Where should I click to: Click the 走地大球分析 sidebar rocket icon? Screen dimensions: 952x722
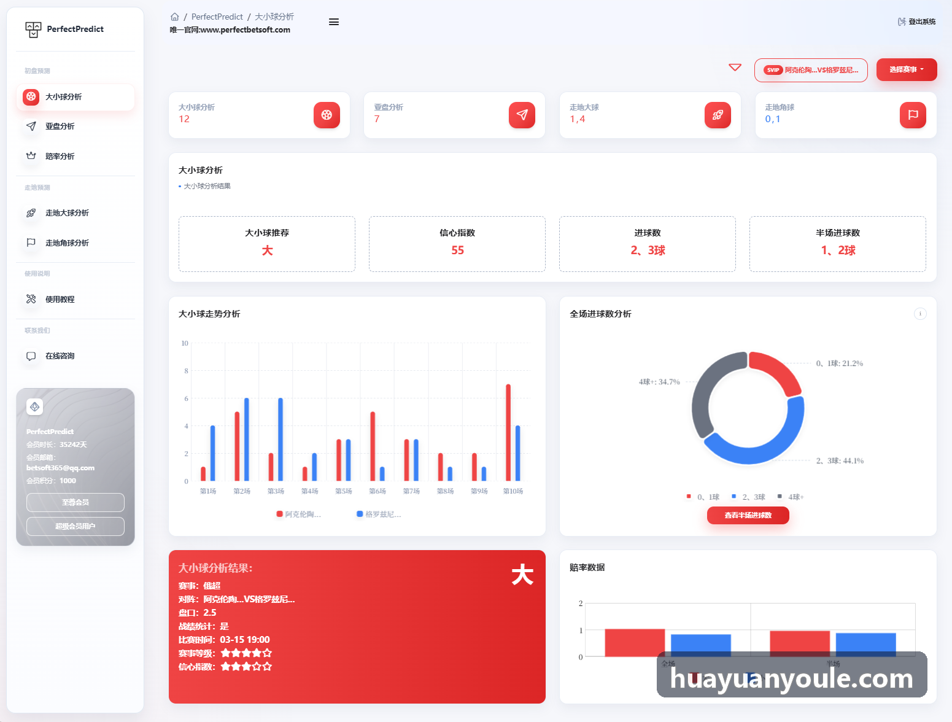tap(31, 213)
